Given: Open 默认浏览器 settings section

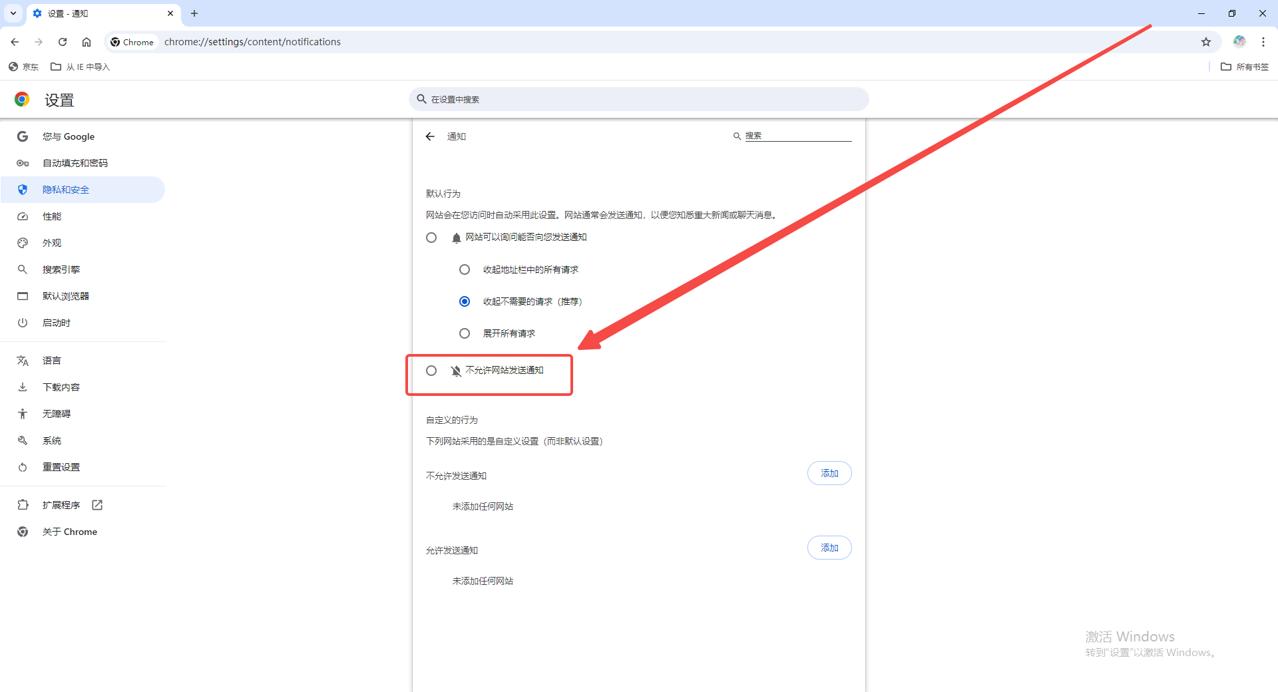Looking at the screenshot, I should 83,296.
